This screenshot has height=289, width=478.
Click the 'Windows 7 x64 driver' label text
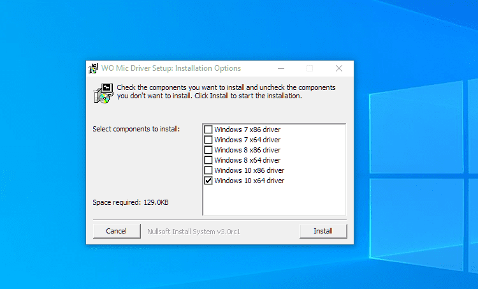click(247, 140)
